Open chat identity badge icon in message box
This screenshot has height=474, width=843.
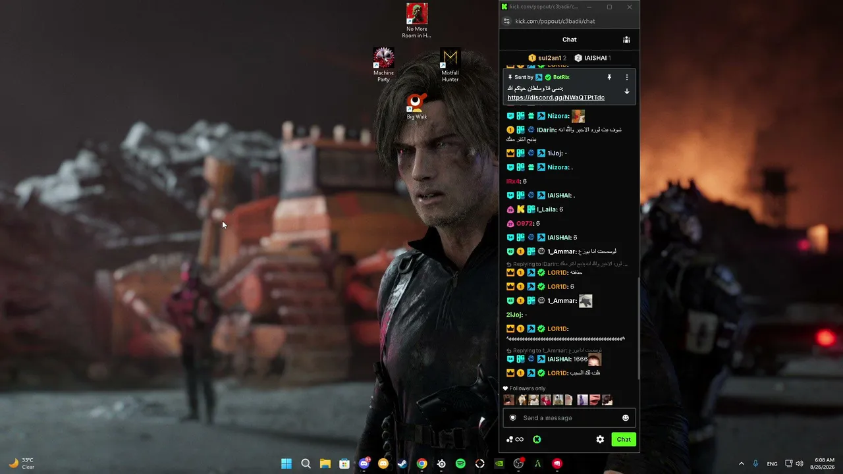513,418
